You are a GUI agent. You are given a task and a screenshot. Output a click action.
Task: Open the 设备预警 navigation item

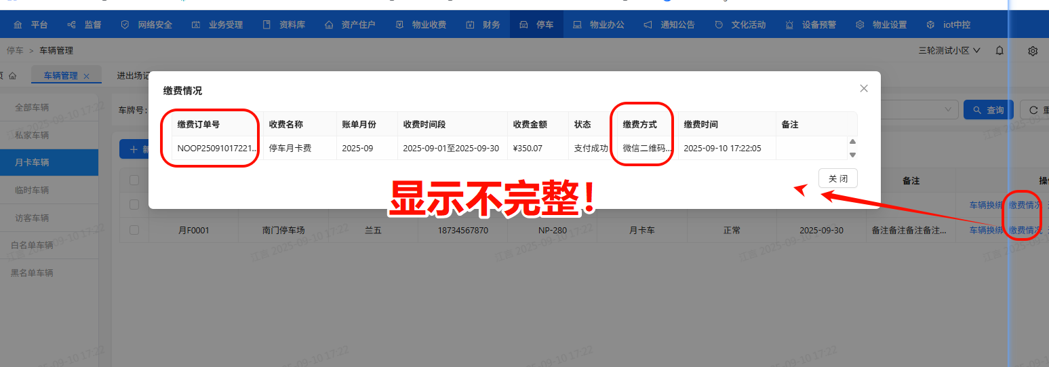click(810, 24)
